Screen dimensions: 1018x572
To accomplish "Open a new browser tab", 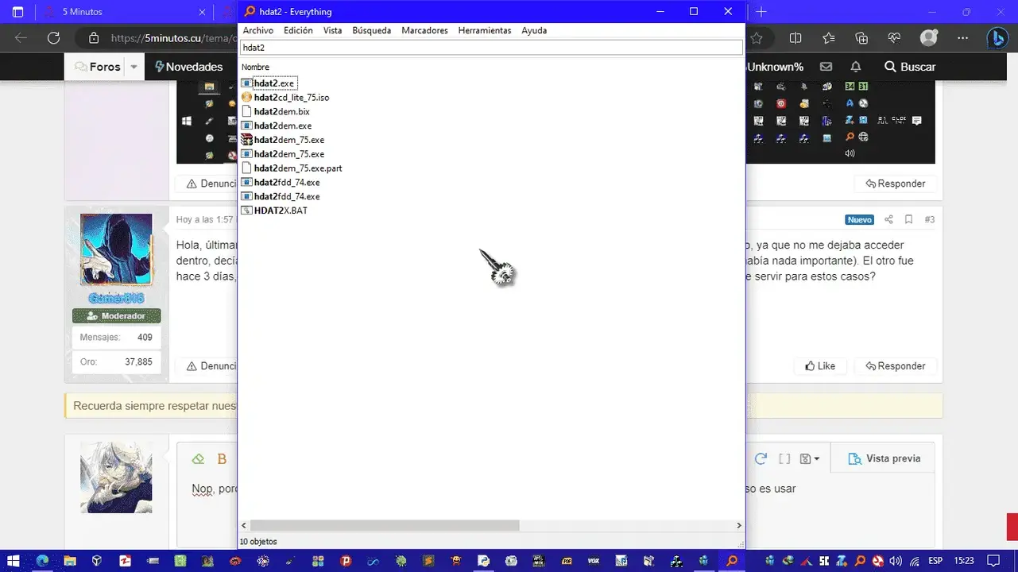I will (761, 12).
